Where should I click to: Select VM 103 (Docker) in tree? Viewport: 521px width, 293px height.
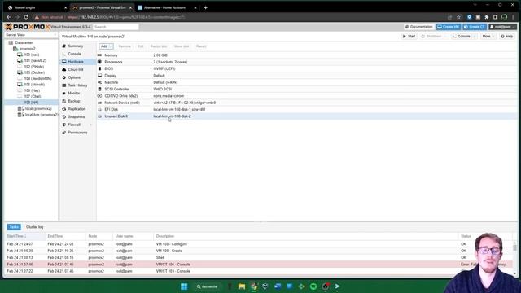(34, 72)
